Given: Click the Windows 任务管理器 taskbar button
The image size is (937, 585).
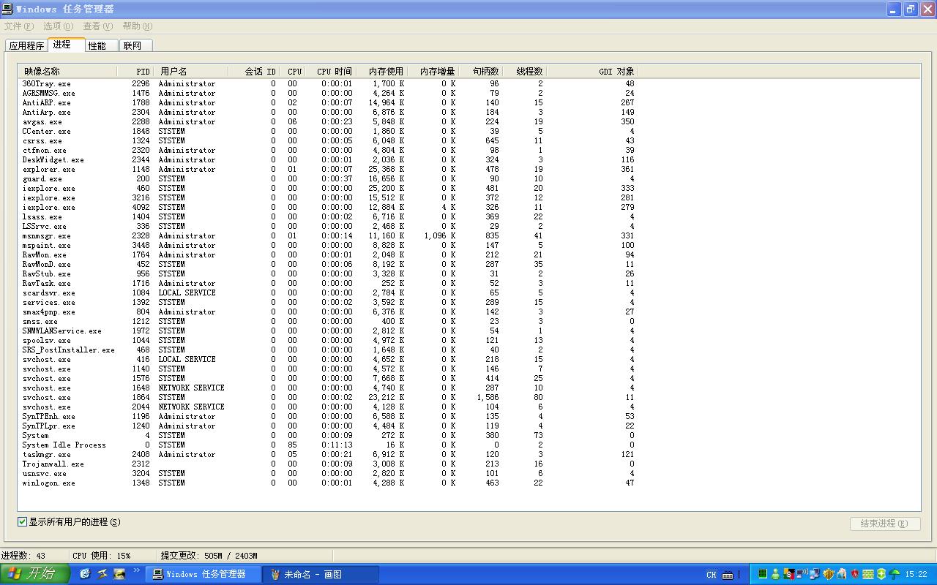Looking at the screenshot, I should pos(204,574).
